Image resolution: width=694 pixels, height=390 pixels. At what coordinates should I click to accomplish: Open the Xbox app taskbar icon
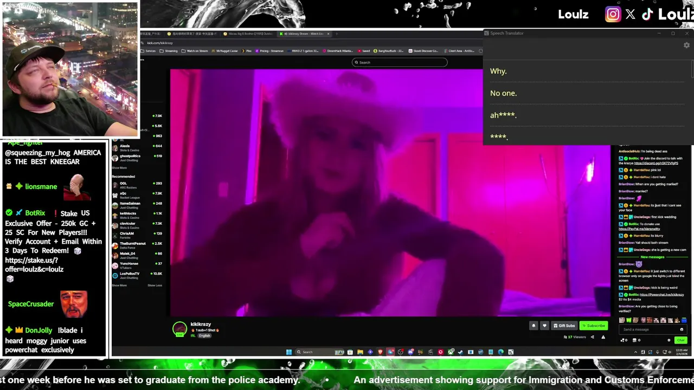tap(451, 352)
